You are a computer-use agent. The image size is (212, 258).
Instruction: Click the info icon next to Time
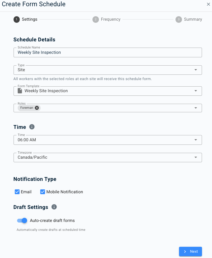click(32, 127)
